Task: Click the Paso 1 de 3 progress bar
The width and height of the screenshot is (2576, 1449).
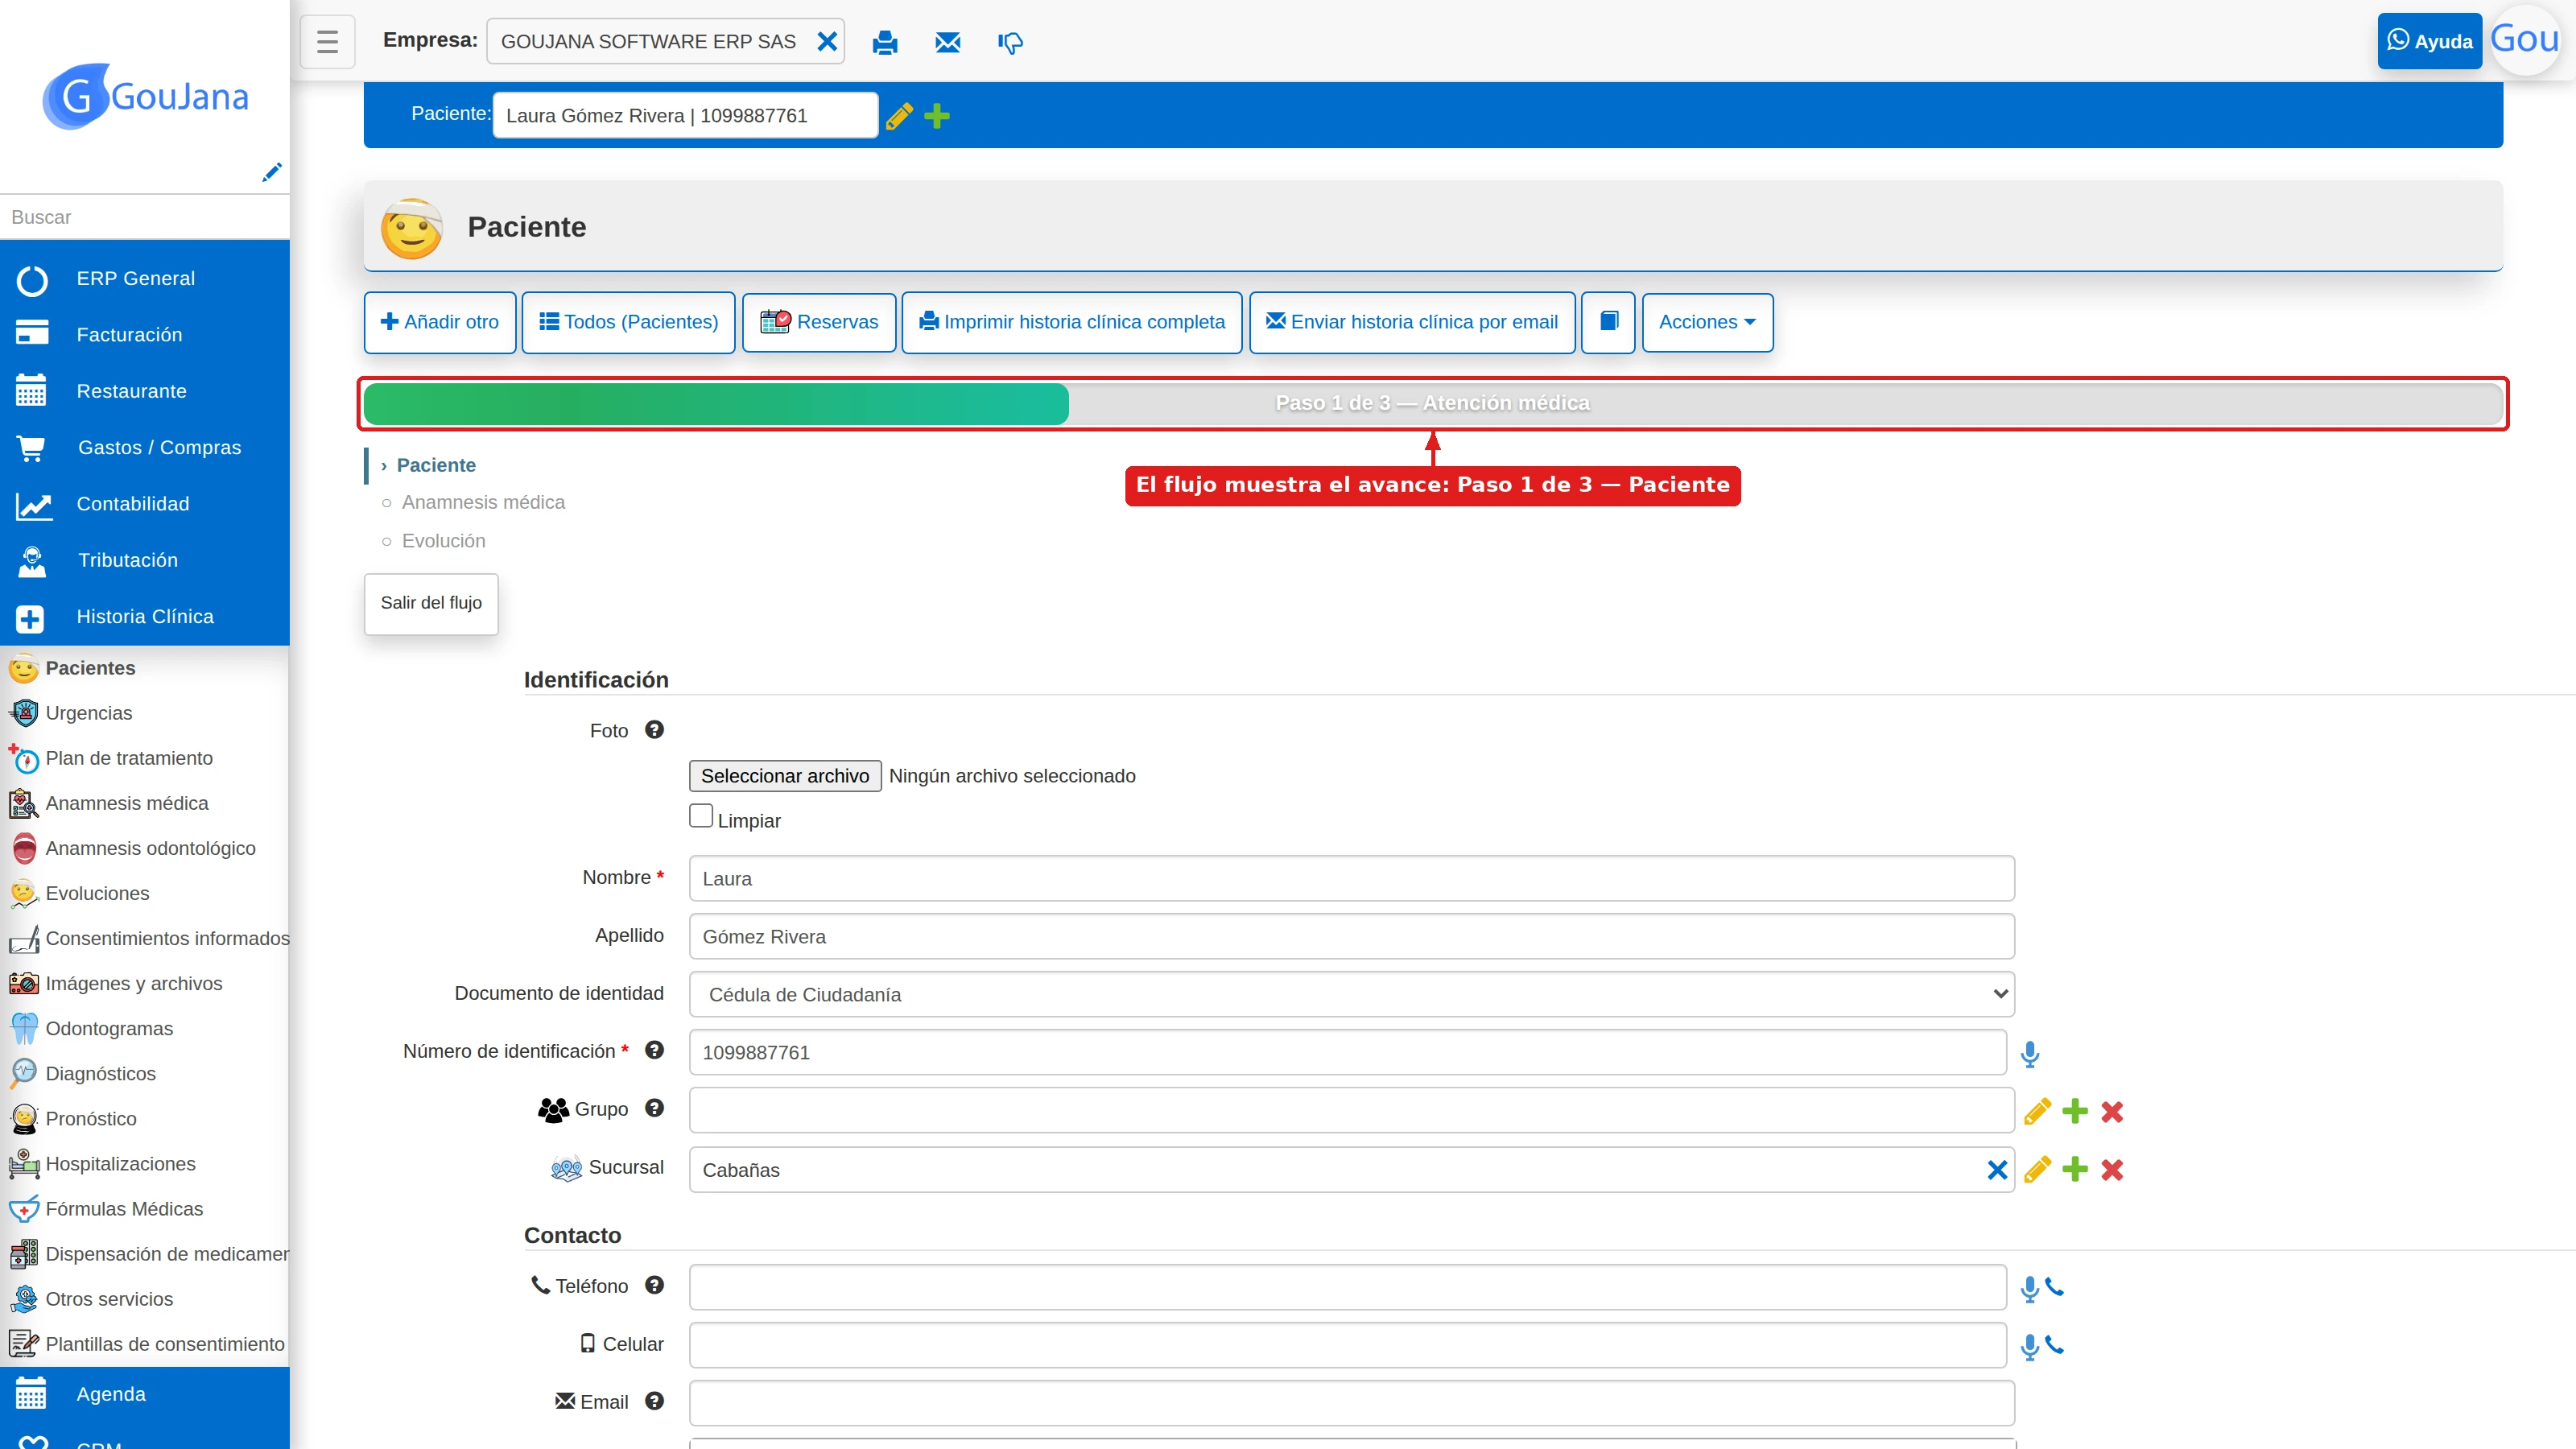Action: point(1432,403)
